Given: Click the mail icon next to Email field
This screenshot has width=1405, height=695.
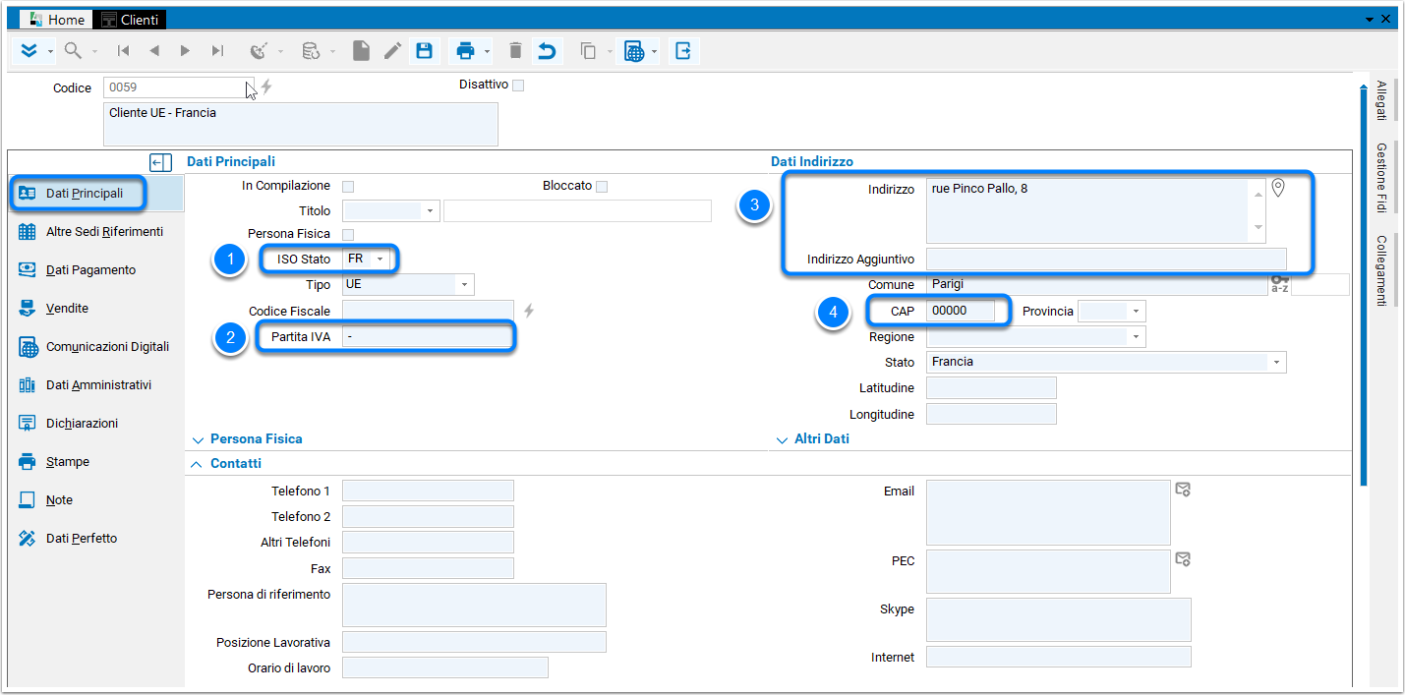Looking at the screenshot, I should (x=1183, y=490).
